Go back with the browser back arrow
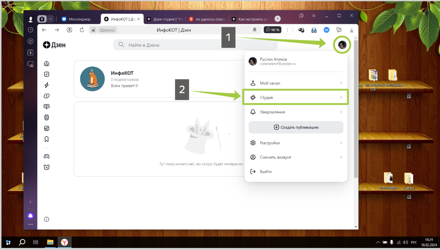This screenshot has width=440, height=250. (44, 30)
